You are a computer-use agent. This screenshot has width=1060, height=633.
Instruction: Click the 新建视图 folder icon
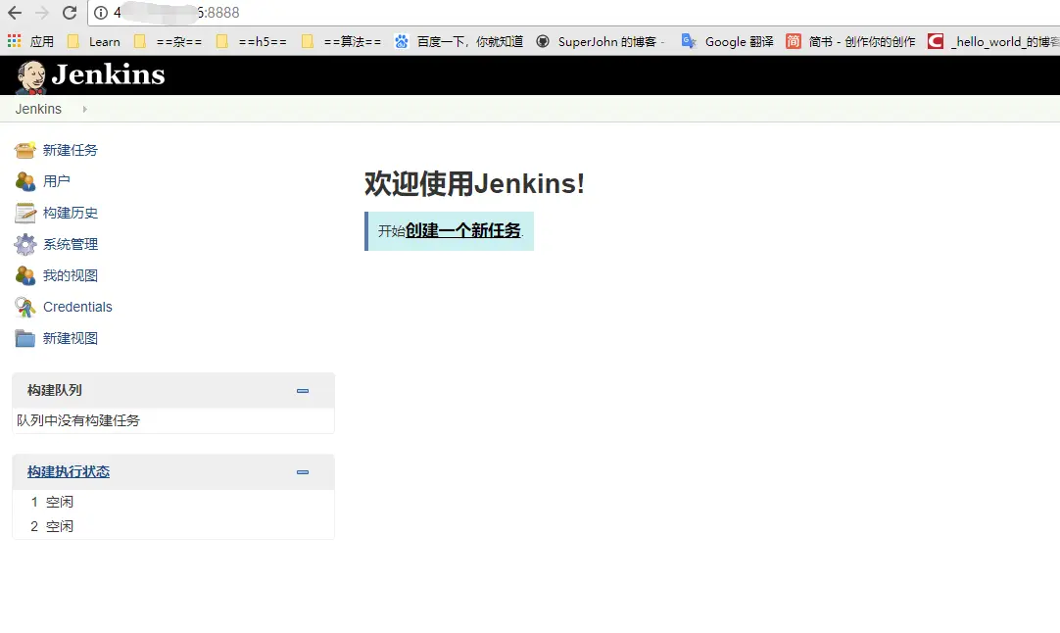(25, 338)
